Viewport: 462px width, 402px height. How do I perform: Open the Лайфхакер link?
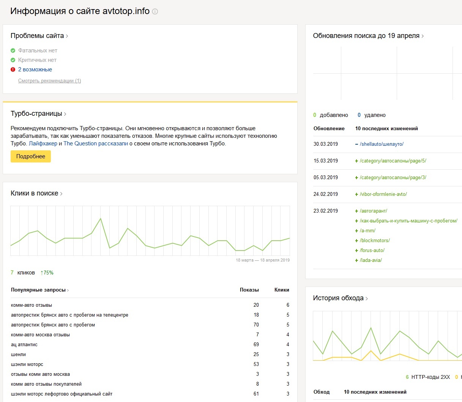point(43,143)
